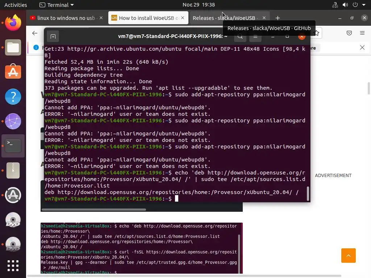Click the 'Building dependency tree' line
The height and width of the screenshot is (278, 371).
[84, 75]
